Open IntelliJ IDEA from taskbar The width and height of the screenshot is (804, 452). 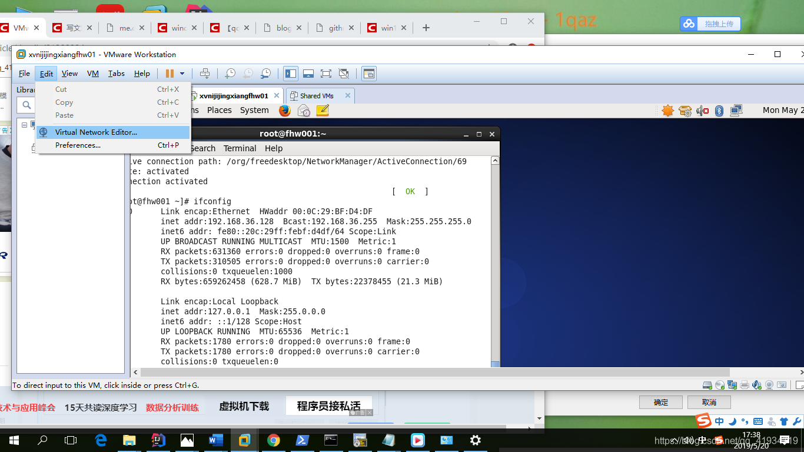(158, 440)
